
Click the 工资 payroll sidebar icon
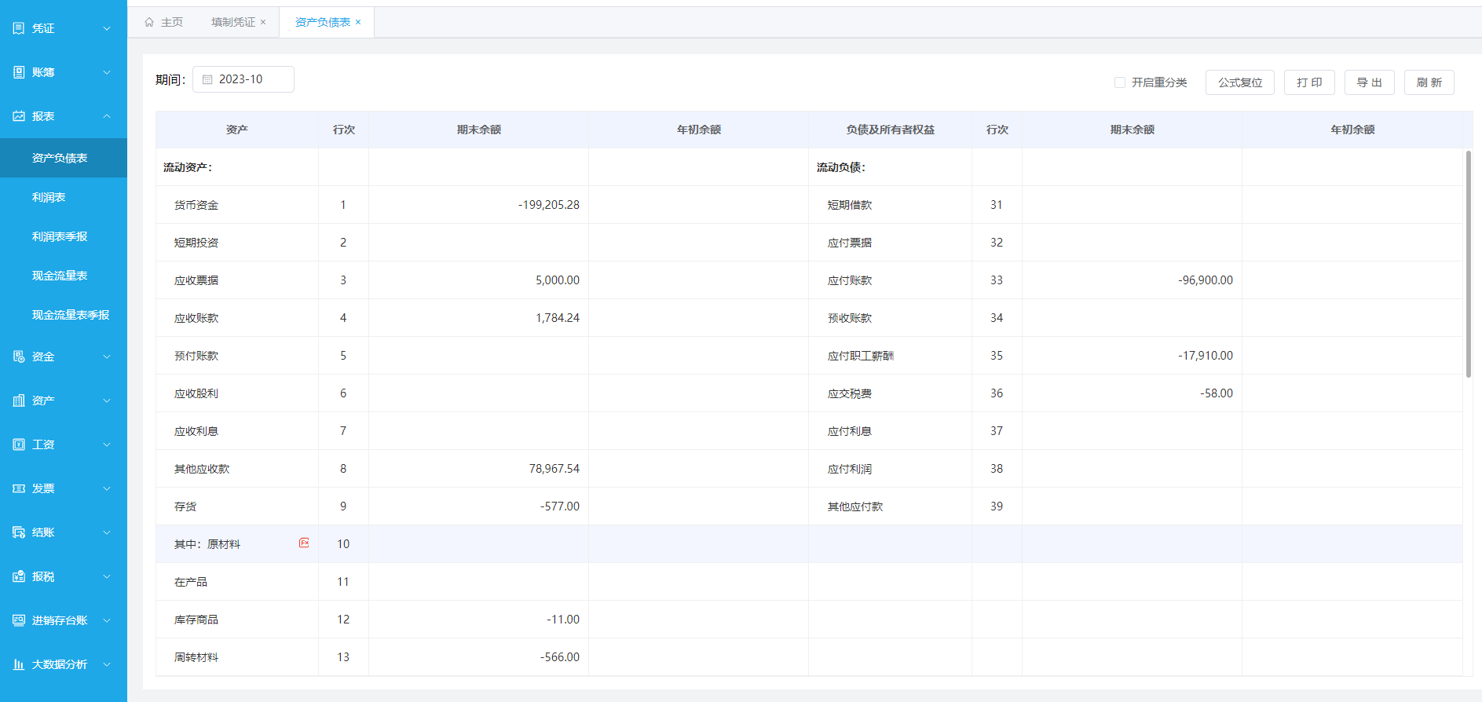(19, 444)
